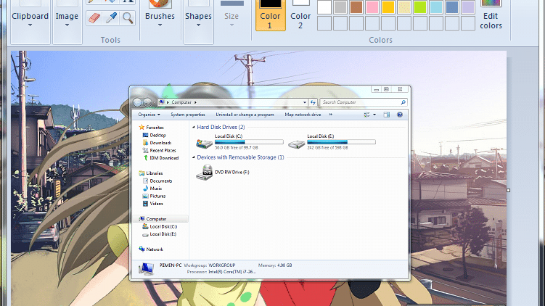Open Desktop under Favorites
Viewport: 545px width, 306px height.
[155, 135]
